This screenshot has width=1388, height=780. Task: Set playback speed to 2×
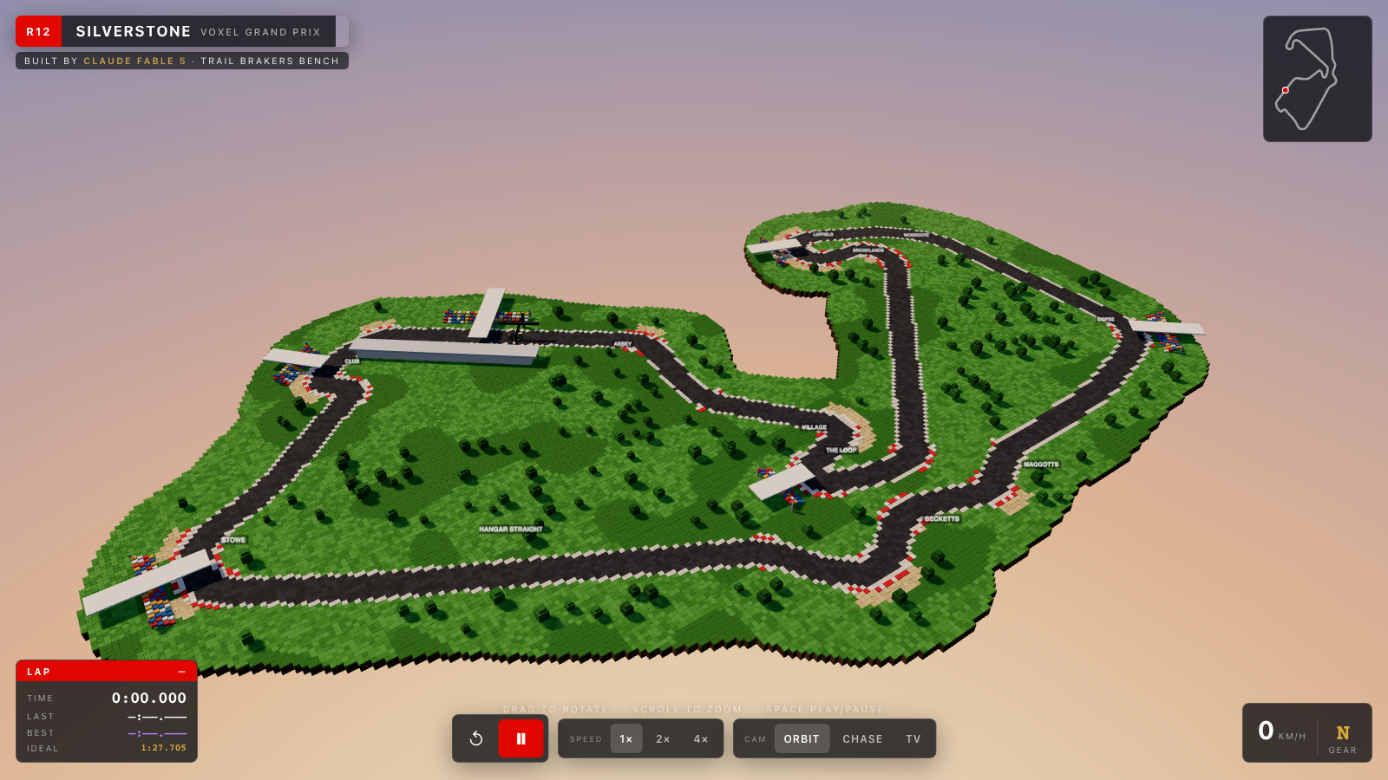coord(663,739)
